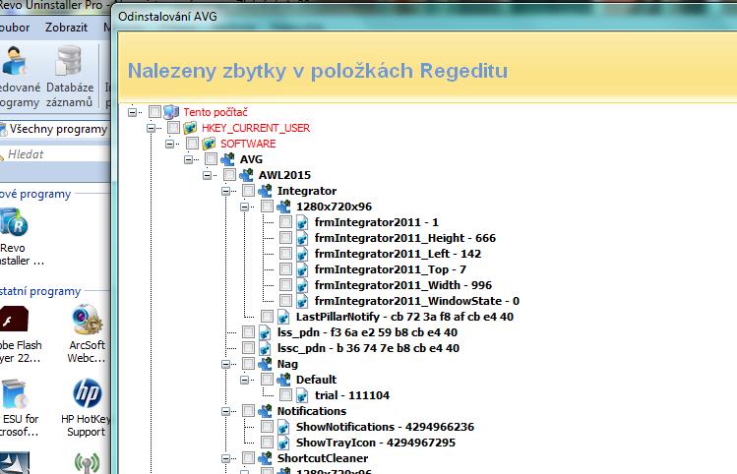The image size is (737, 474).
Task: Click the Notifications registry key icon
Action: click(x=265, y=411)
